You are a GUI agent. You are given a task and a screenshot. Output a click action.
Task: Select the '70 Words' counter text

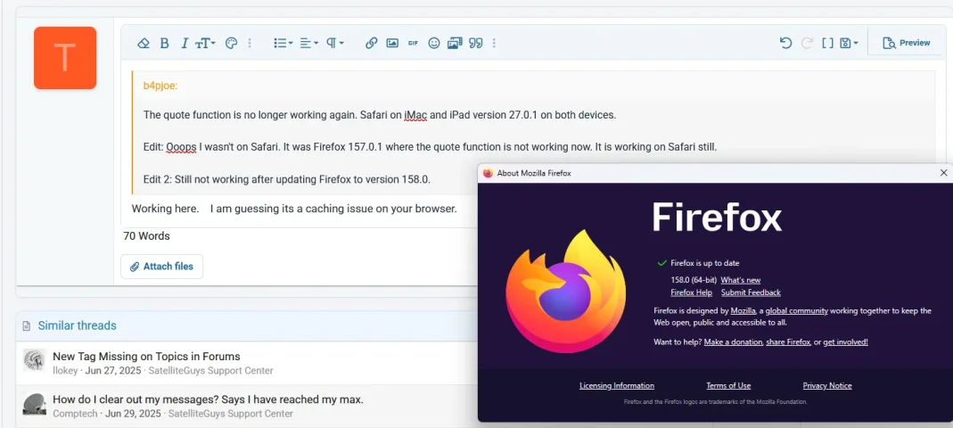pyautogui.click(x=146, y=236)
